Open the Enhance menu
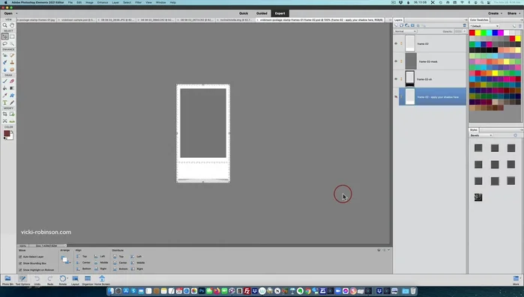 [x=102, y=2]
